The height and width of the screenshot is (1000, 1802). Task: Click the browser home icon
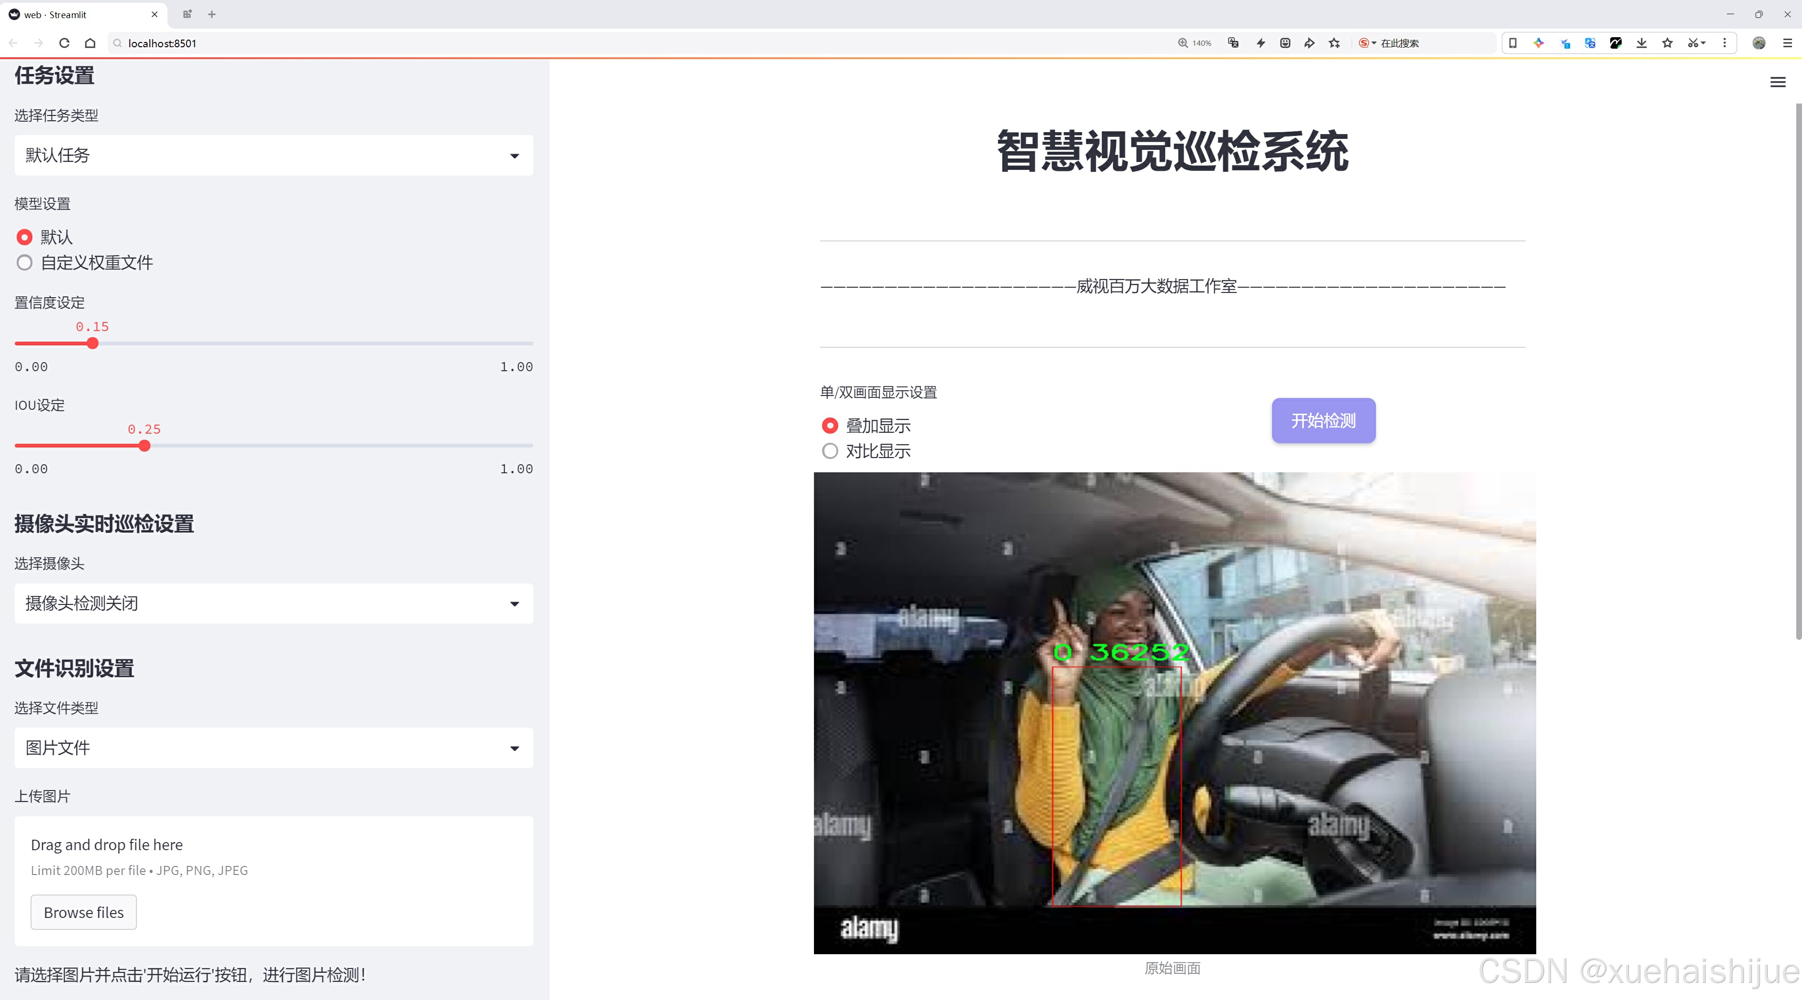(x=90, y=43)
